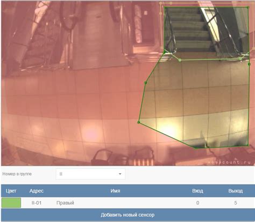Click the sensor address II-01 cell

tap(37, 203)
